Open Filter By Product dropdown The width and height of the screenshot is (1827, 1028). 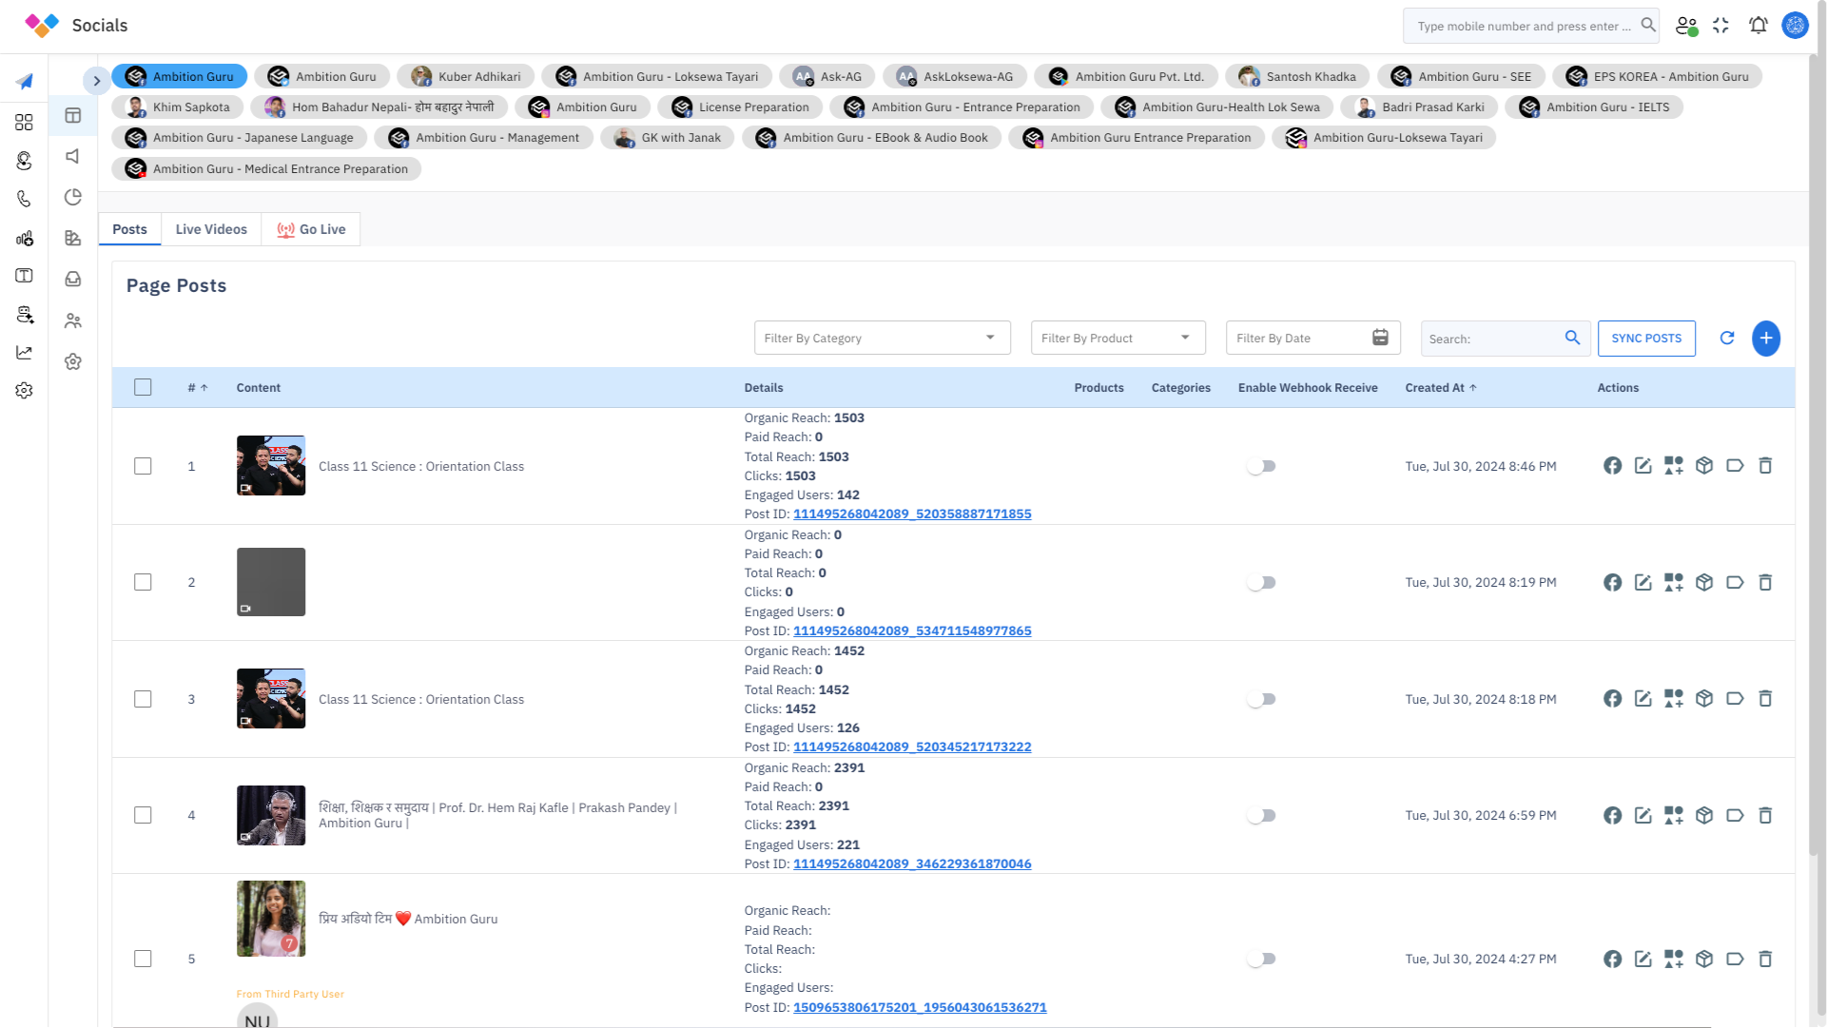[1117, 338]
